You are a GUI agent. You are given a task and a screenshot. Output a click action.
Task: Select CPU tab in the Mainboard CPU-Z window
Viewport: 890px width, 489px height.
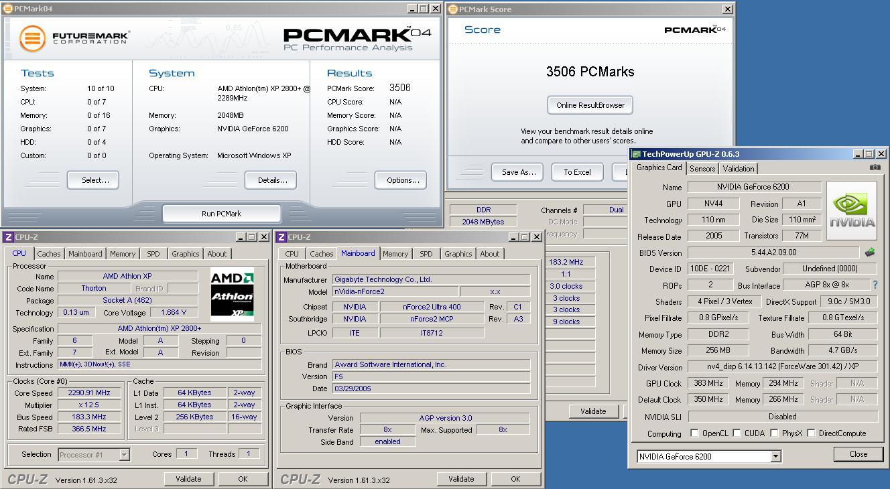pyautogui.click(x=292, y=254)
